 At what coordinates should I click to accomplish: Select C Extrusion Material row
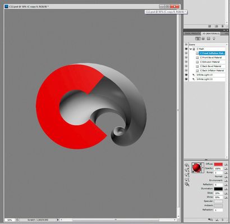212,62
